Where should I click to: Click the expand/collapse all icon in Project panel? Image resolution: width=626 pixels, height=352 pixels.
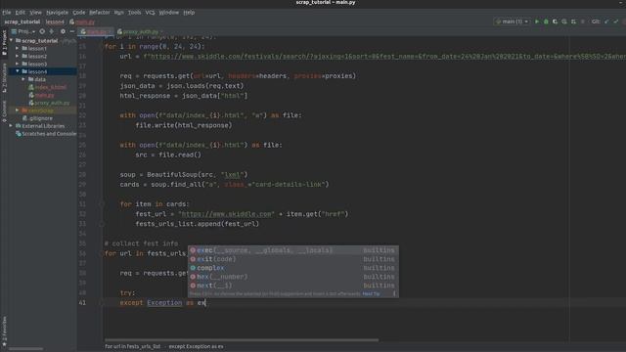(52, 31)
